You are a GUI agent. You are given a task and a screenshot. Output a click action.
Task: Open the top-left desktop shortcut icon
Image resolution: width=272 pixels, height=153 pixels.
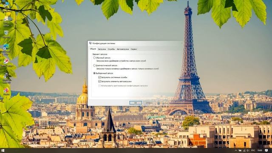(x=6, y=4)
